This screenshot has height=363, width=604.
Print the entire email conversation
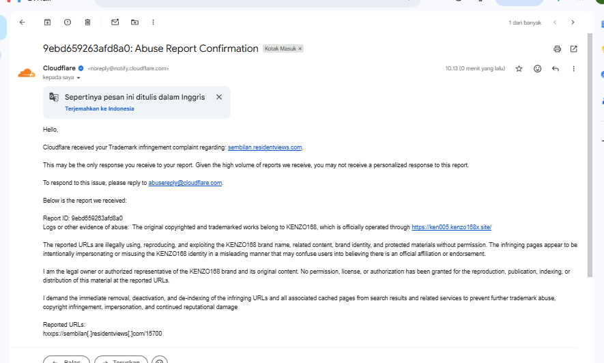[557, 49]
